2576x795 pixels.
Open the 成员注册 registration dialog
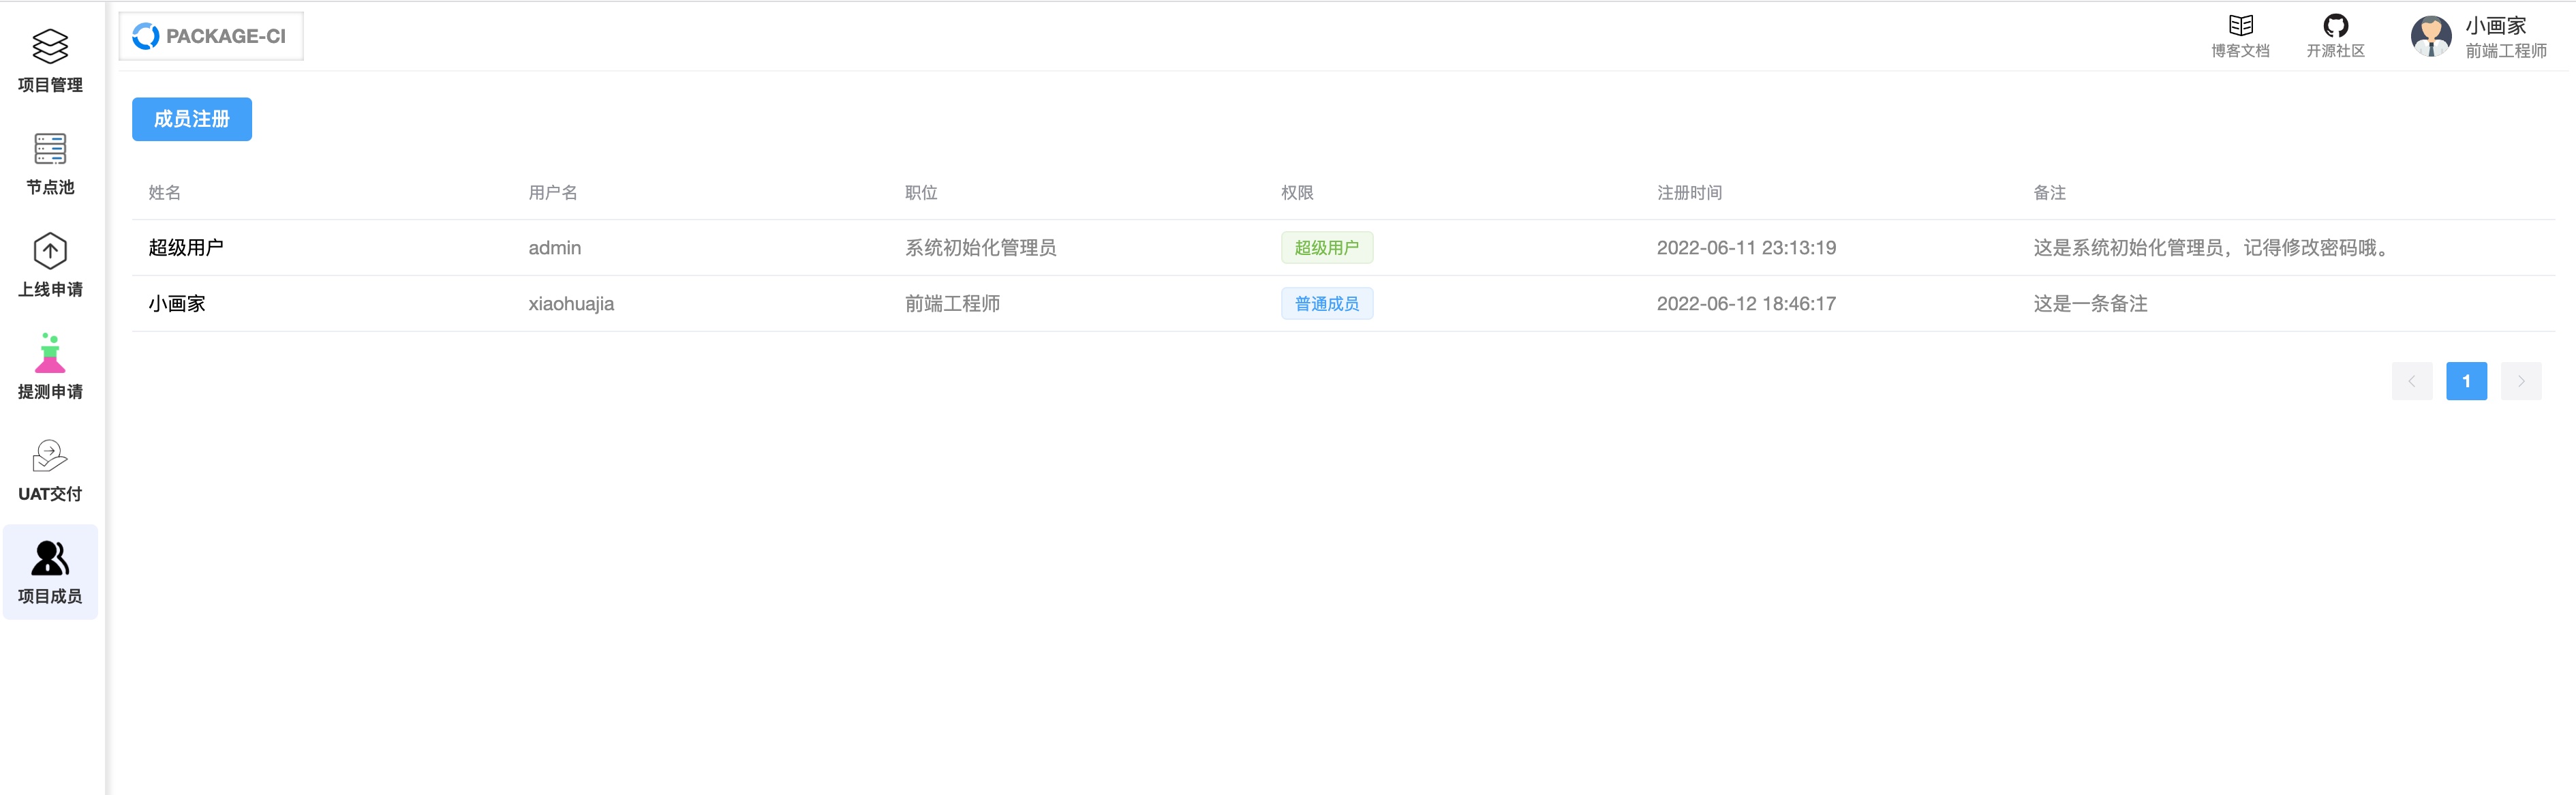click(x=191, y=119)
